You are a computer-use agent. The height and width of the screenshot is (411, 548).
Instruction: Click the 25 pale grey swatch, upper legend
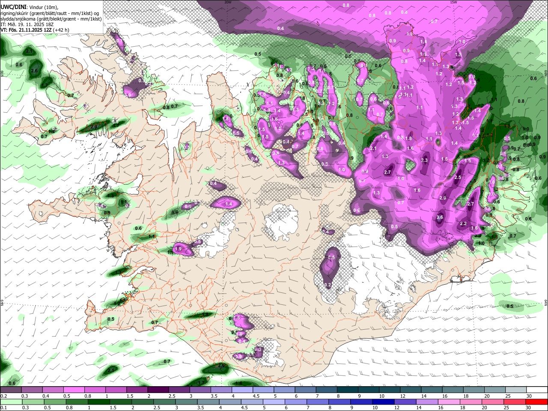tap(516, 390)
